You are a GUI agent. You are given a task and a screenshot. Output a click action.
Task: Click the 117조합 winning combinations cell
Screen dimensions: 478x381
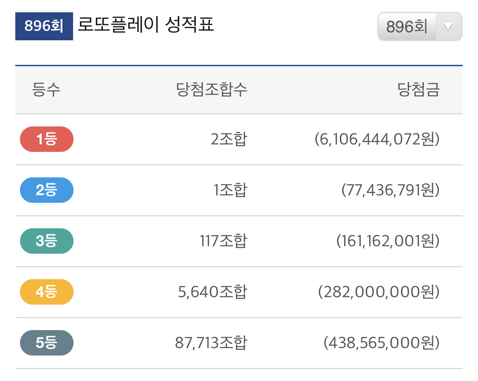(x=223, y=241)
